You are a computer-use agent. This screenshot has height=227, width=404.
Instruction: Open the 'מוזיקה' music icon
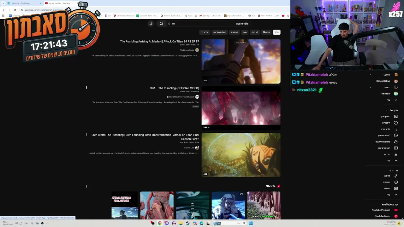(396, 176)
